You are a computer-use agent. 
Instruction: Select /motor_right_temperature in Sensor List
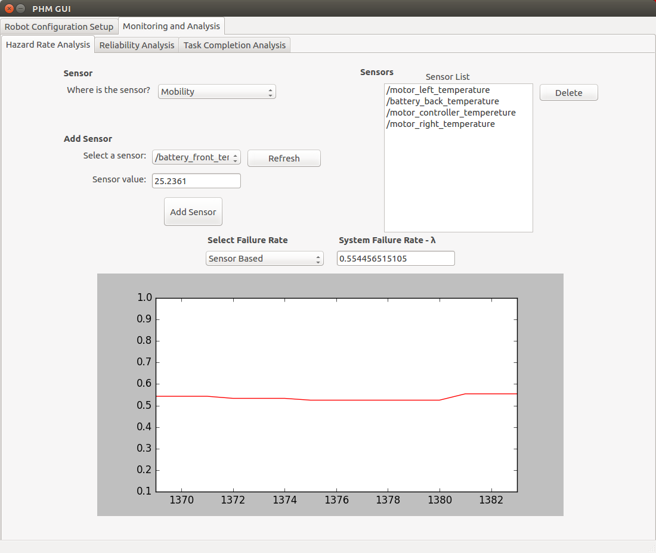tap(459, 124)
